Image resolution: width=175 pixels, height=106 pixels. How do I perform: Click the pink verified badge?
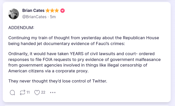coord(63,11)
